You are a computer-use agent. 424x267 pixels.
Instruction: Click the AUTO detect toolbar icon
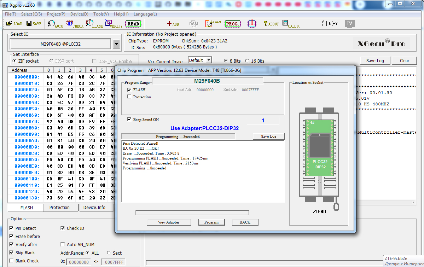55,24
